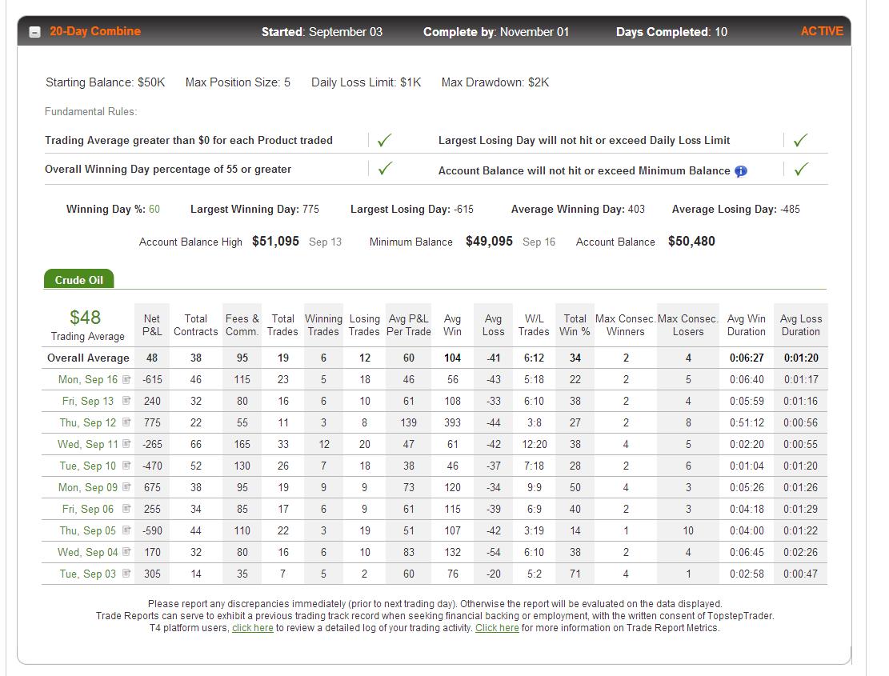
Task: Click the Total Trades column header
Action: (x=282, y=325)
